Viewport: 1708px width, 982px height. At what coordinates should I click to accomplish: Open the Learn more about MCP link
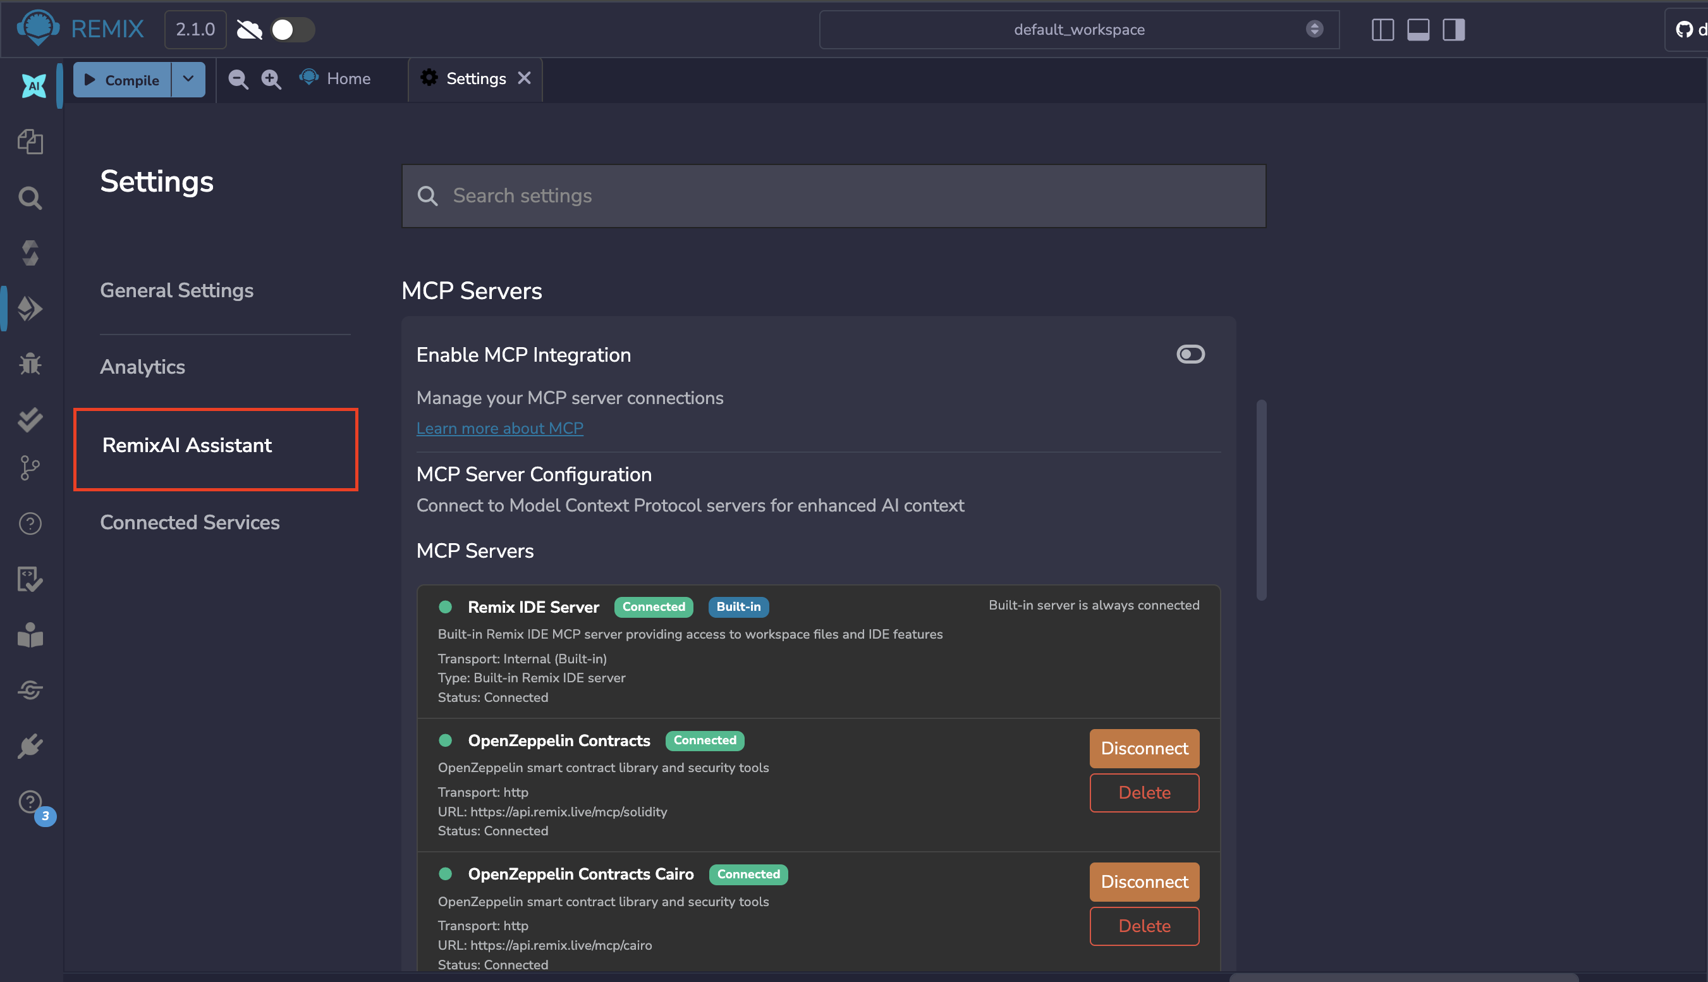[499, 428]
